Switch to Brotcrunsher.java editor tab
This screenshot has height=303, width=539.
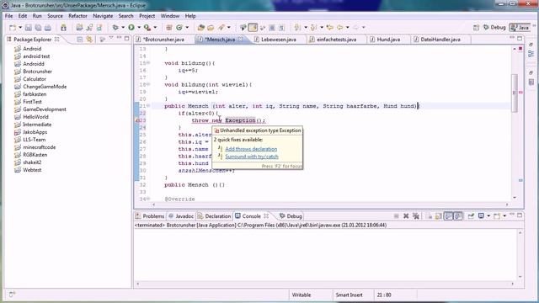[163, 40]
